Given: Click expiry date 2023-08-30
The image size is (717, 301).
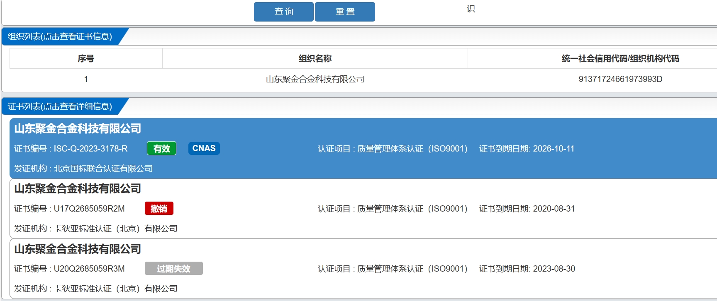Looking at the screenshot, I should click(x=554, y=269).
